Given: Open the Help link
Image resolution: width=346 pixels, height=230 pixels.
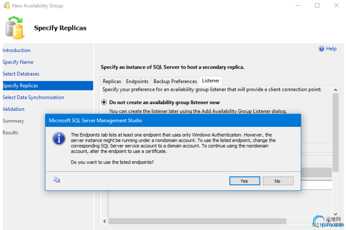Looking at the screenshot, I should point(331,49).
